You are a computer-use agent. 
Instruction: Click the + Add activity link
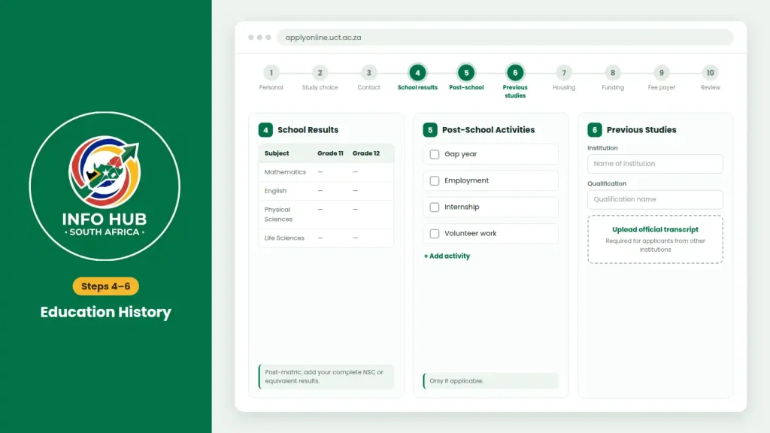[x=447, y=256]
